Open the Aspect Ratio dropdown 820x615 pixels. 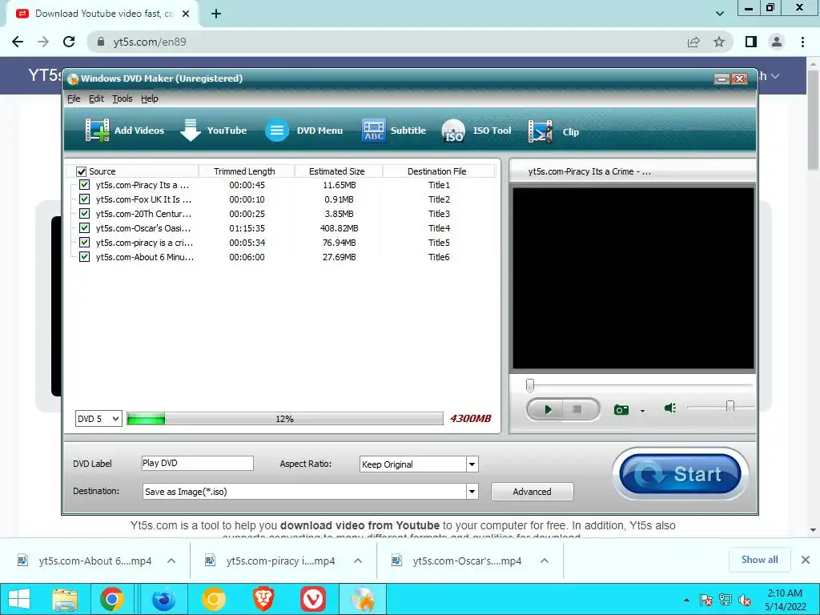point(472,464)
